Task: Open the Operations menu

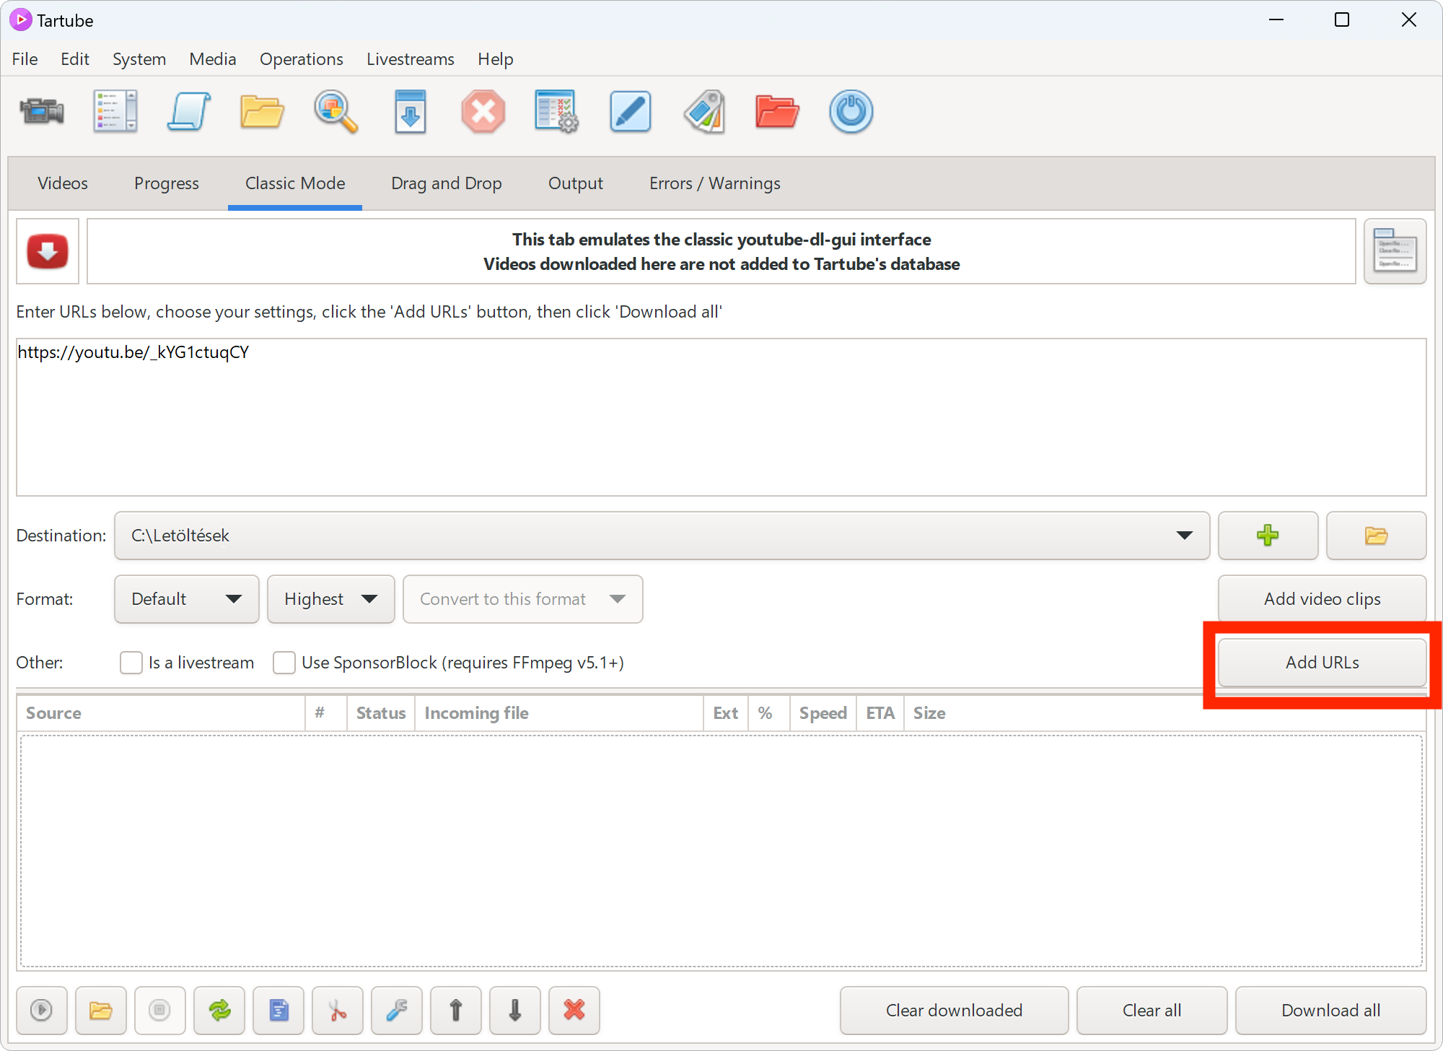Action: click(302, 59)
